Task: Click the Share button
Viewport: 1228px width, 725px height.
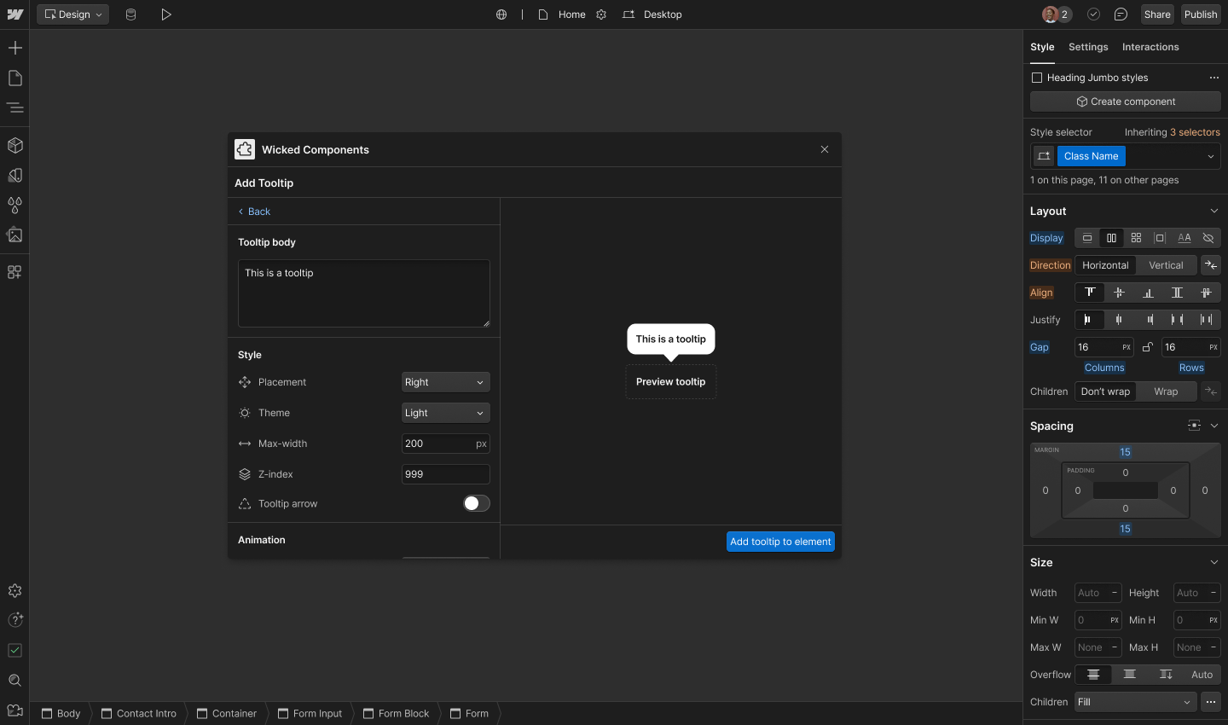Action: coord(1157,14)
